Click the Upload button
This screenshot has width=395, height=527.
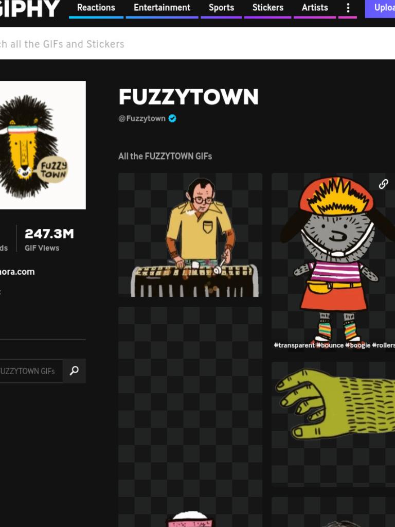click(380, 8)
